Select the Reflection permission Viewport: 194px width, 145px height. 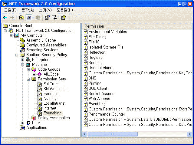pos(97,52)
